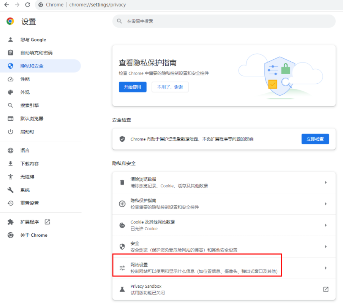Click the palette icon for 外观
The image size is (343, 306).
point(11,92)
